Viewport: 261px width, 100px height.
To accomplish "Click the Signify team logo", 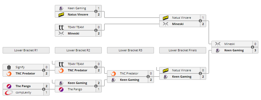I will coord(9,67).
